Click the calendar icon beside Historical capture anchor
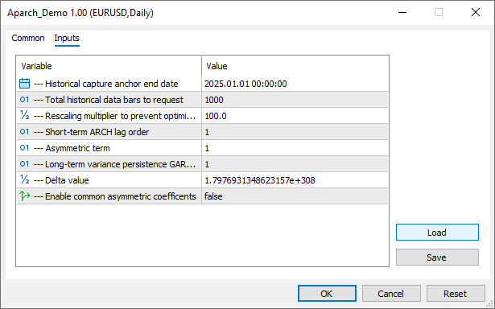 pyautogui.click(x=25, y=84)
